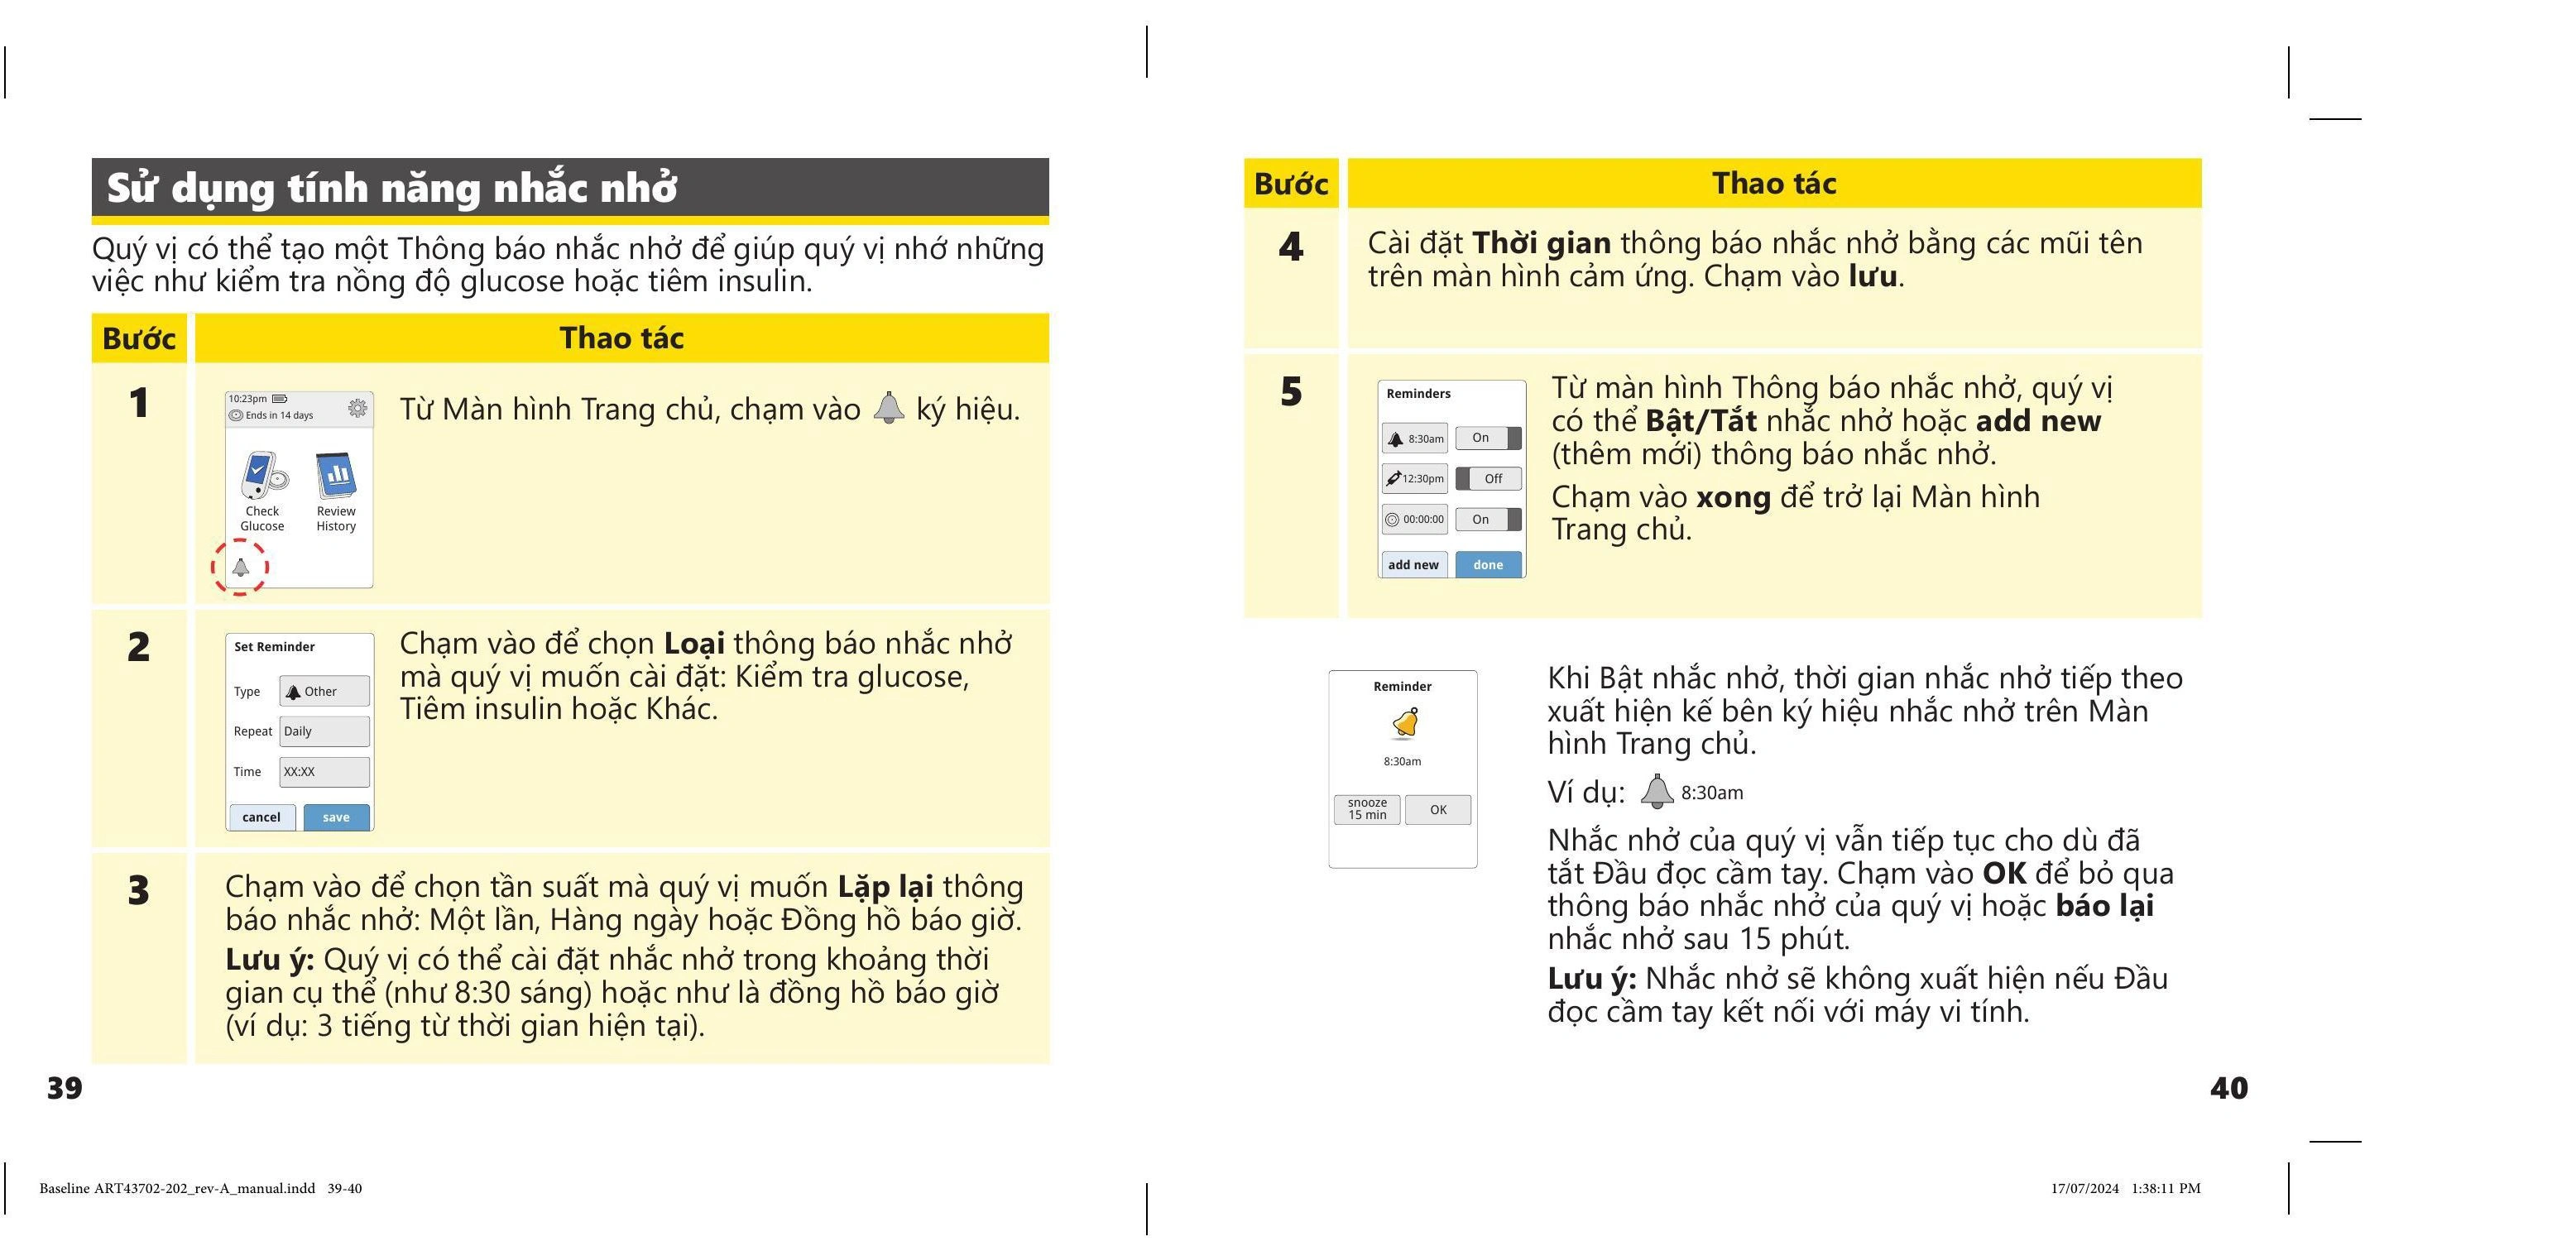The width and height of the screenshot is (2576, 1246).
Task: Click the example bell icon next to 8:30am
Action: click(x=1657, y=791)
